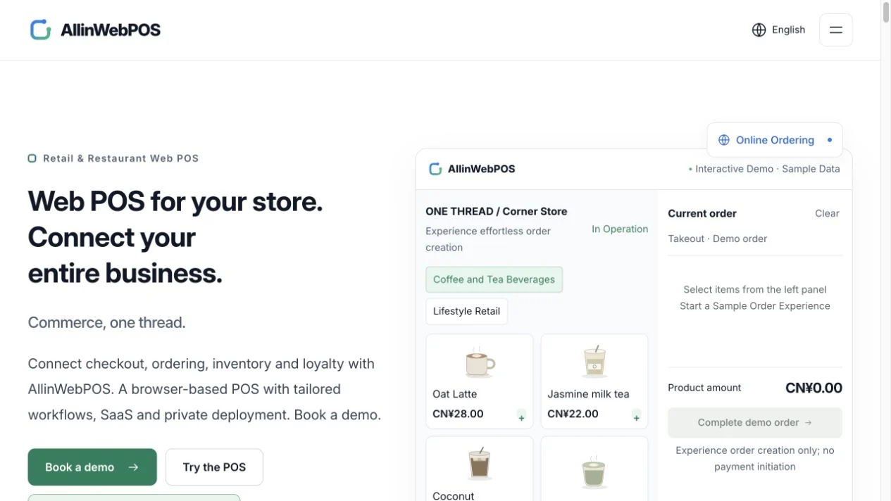The height and width of the screenshot is (501, 891).
Task: Switch to the Lifestyle Retail tab
Action: pyautogui.click(x=466, y=311)
